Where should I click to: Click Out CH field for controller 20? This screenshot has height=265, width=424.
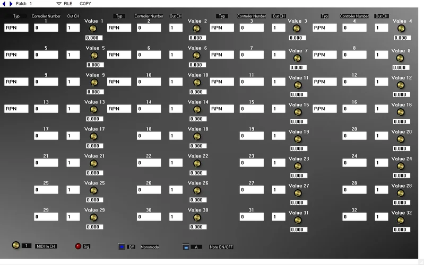coord(381,136)
